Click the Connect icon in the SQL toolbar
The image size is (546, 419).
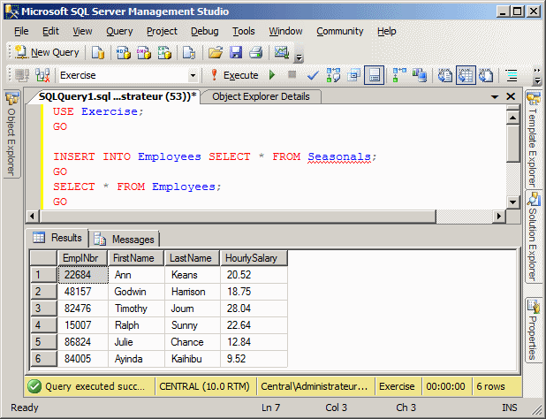pos(22,75)
